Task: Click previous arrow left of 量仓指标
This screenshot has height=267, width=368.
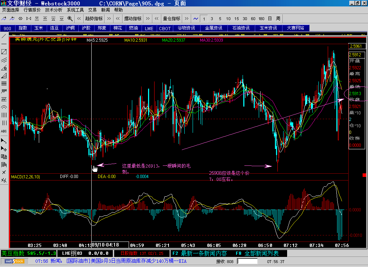Action: point(157,19)
